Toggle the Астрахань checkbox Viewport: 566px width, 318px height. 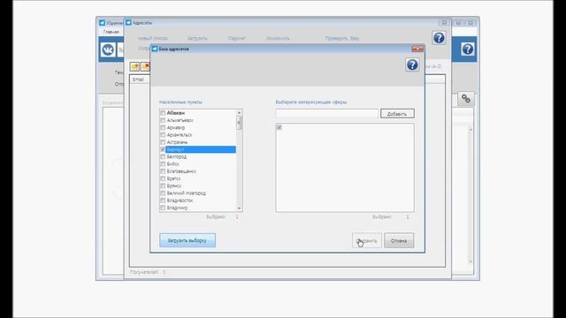coord(163,142)
